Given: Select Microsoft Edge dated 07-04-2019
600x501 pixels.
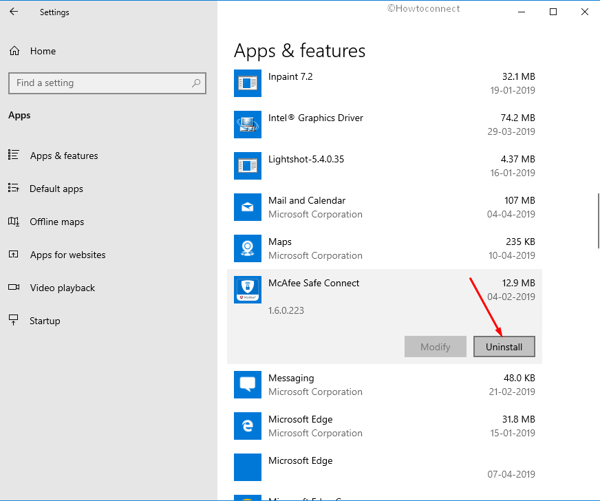Looking at the screenshot, I should tap(301, 461).
